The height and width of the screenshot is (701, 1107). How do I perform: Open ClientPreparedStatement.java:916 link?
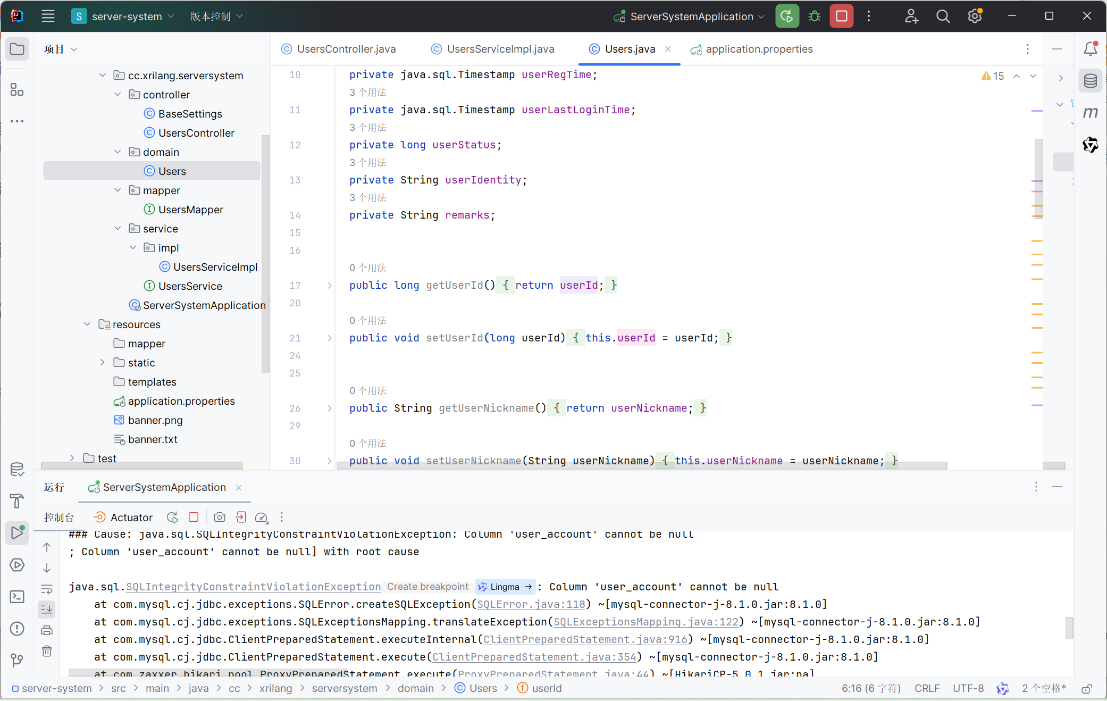click(585, 639)
